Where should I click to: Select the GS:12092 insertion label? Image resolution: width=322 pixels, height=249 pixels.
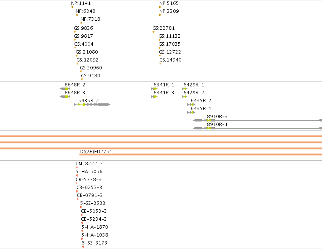[87, 60]
